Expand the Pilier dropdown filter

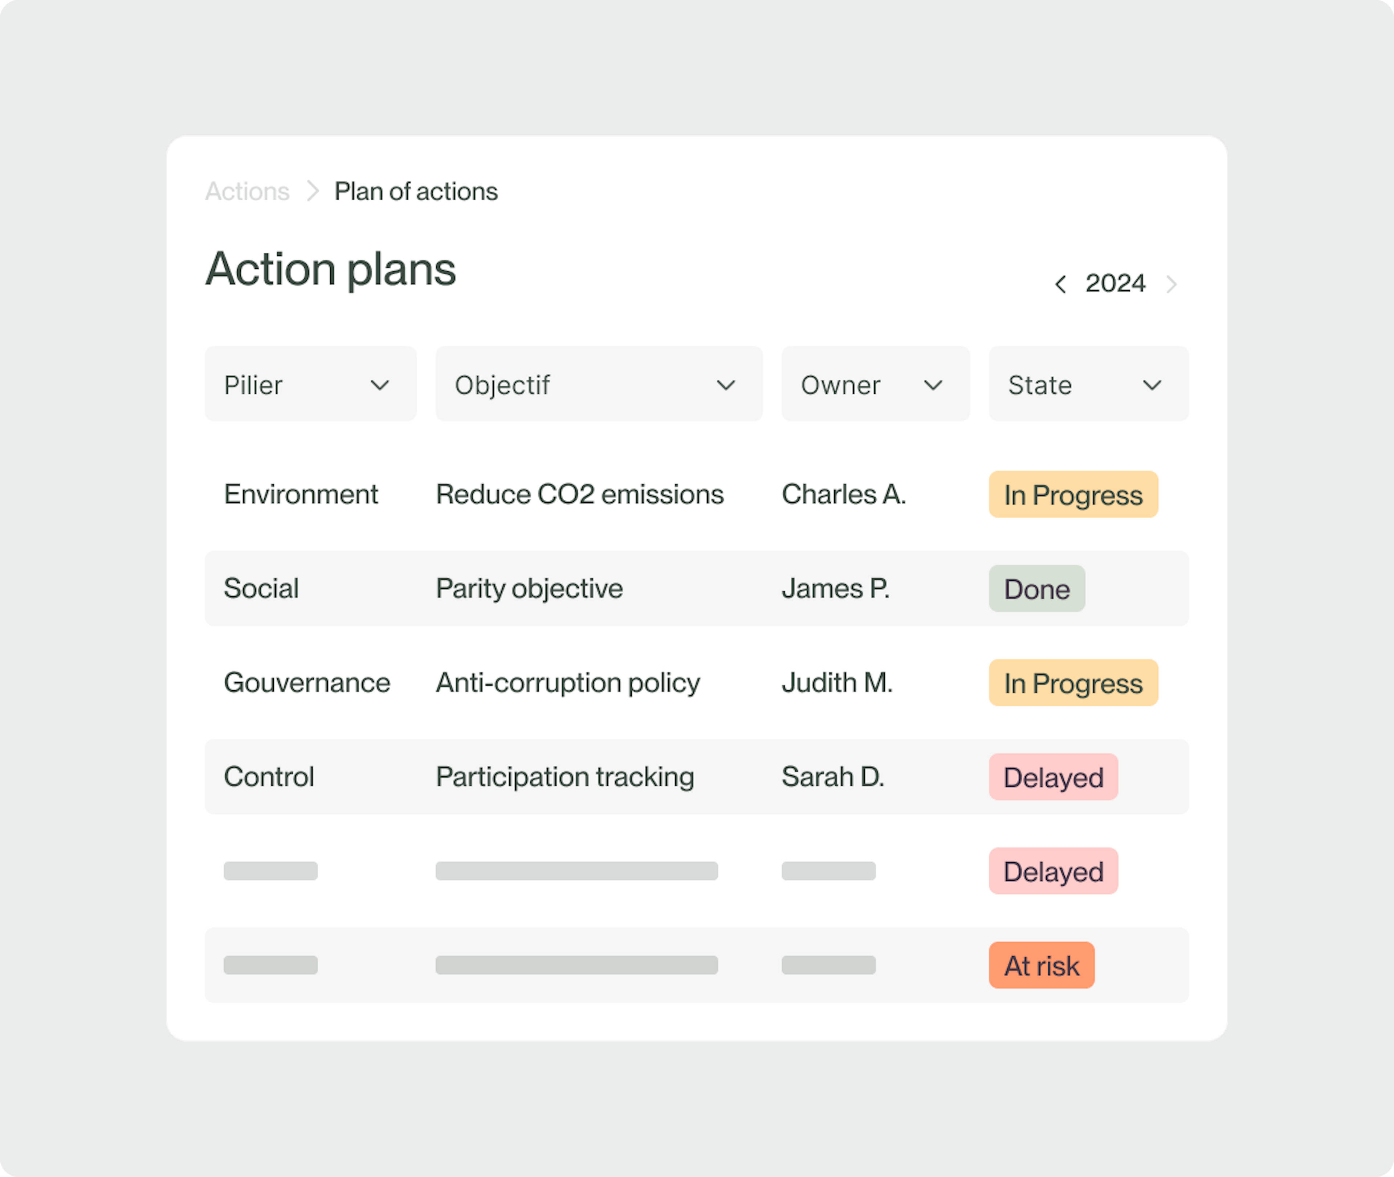coord(309,384)
